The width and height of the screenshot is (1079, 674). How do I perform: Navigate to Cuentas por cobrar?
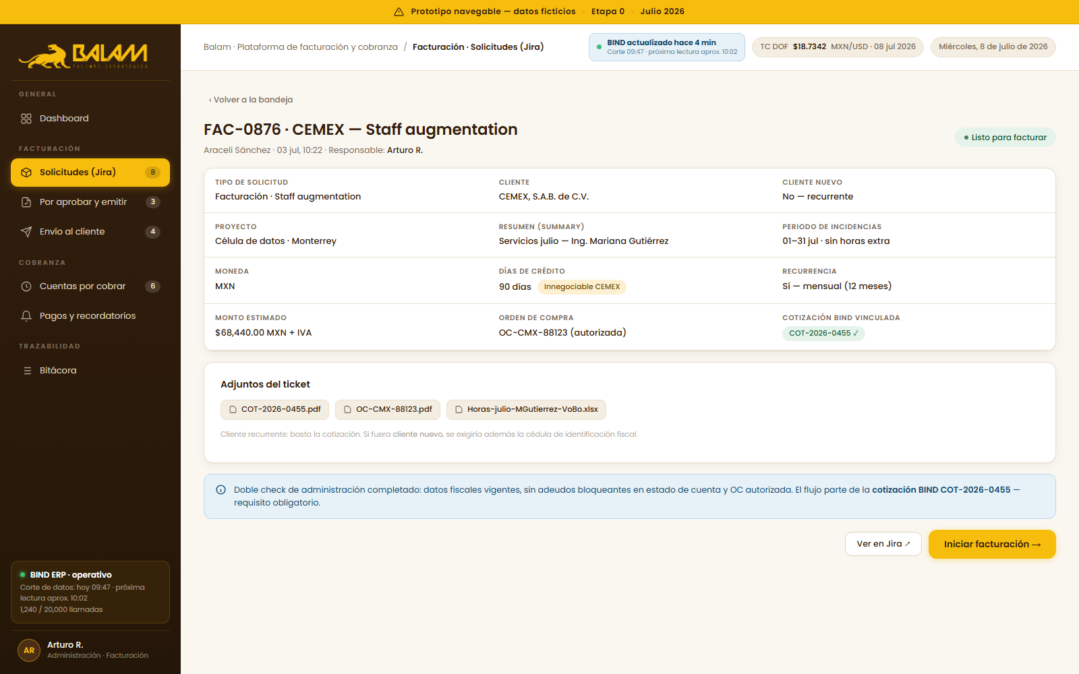[x=90, y=286]
